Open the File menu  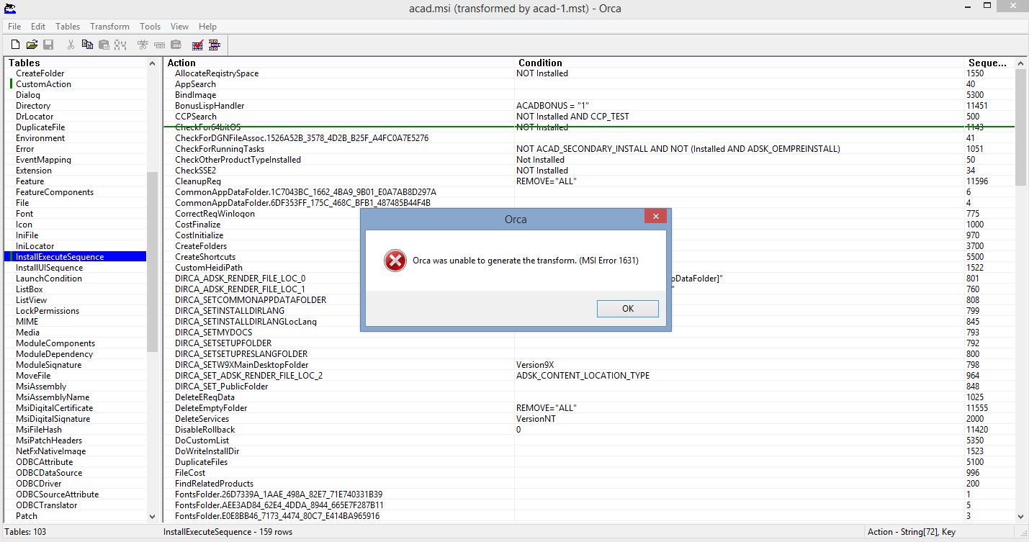[x=14, y=27]
